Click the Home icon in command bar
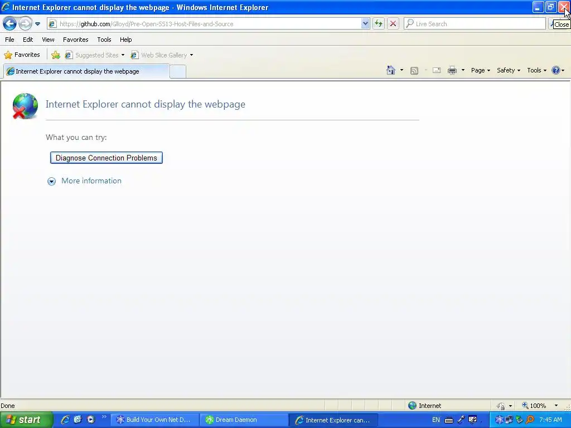The width and height of the screenshot is (571, 428). (x=391, y=70)
